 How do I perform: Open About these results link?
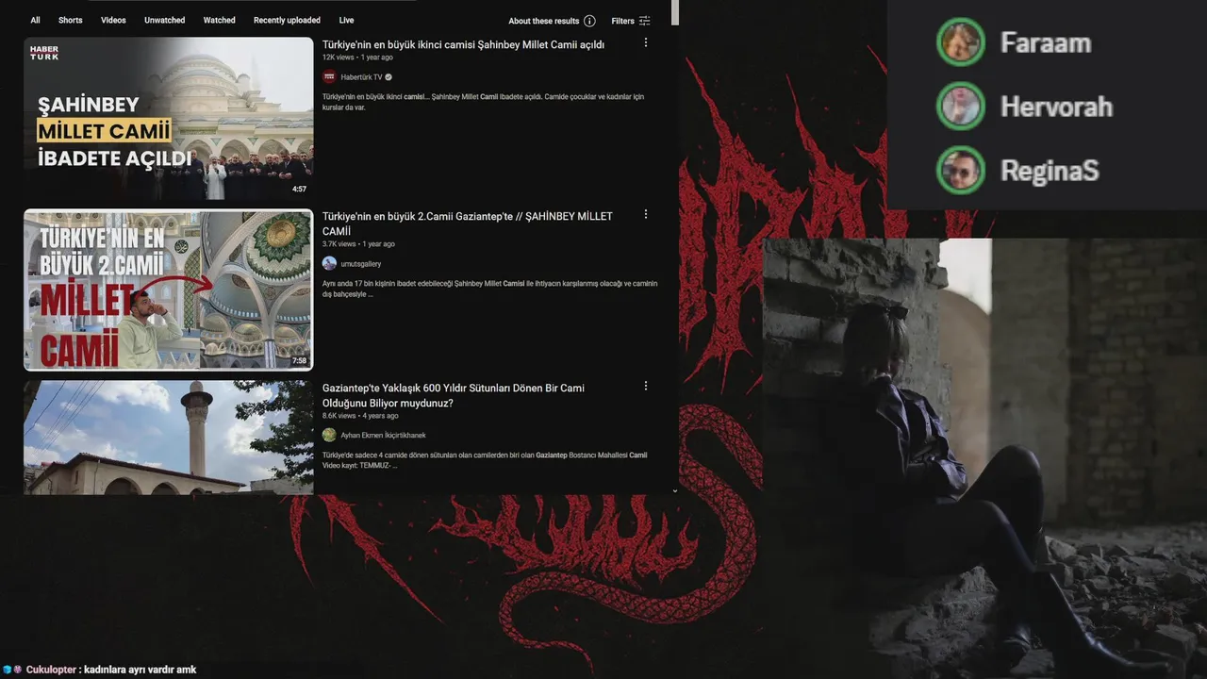[544, 21]
